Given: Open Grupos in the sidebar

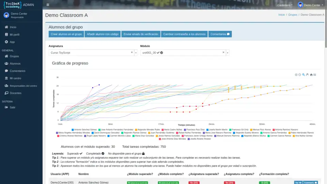Looking at the screenshot, I should point(14,56).
